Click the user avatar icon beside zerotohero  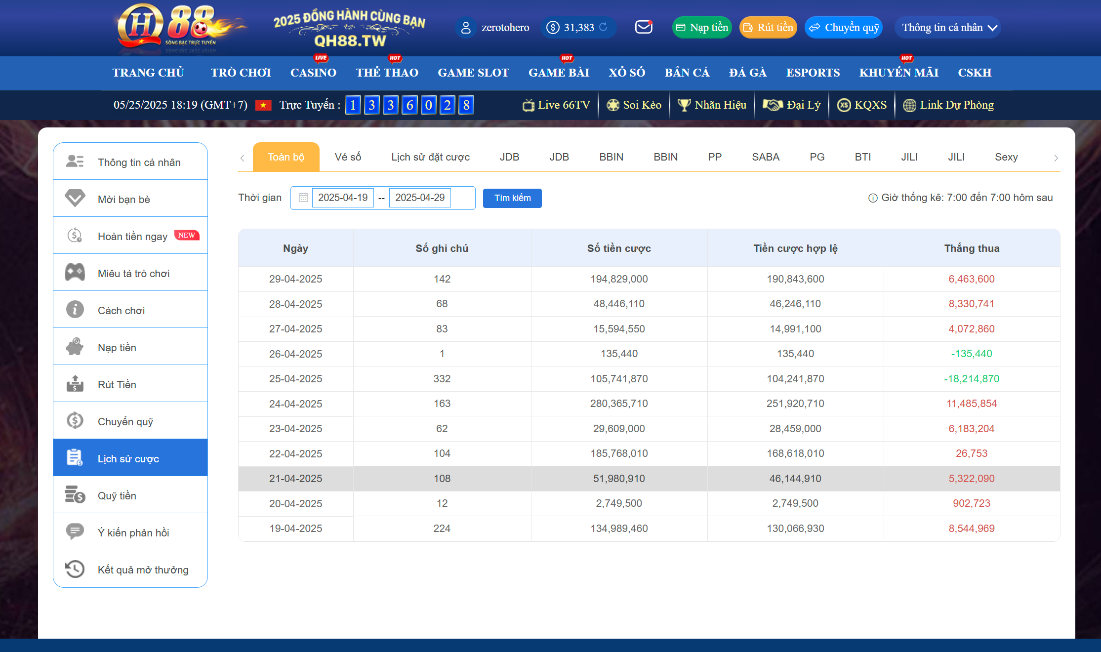(x=466, y=28)
